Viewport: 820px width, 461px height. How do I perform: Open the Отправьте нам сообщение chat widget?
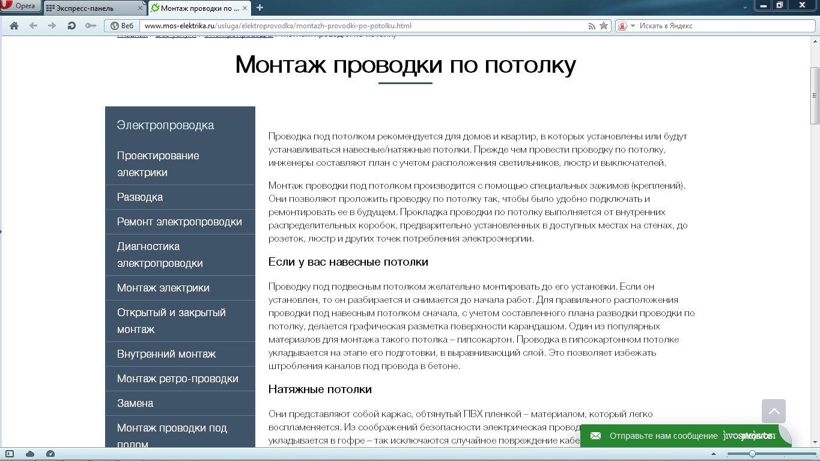pyautogui.click(x=685, y=436)
